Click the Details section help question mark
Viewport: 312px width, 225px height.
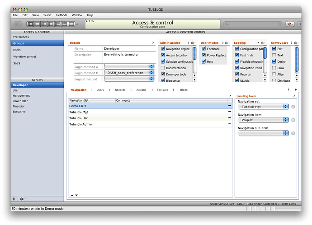pos(153,43)
